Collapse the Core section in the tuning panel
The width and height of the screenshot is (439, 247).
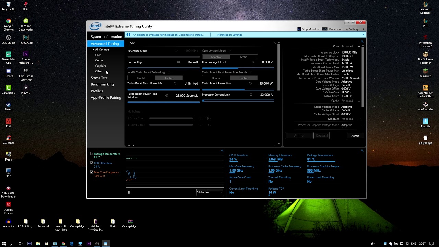tap(274, 43)
